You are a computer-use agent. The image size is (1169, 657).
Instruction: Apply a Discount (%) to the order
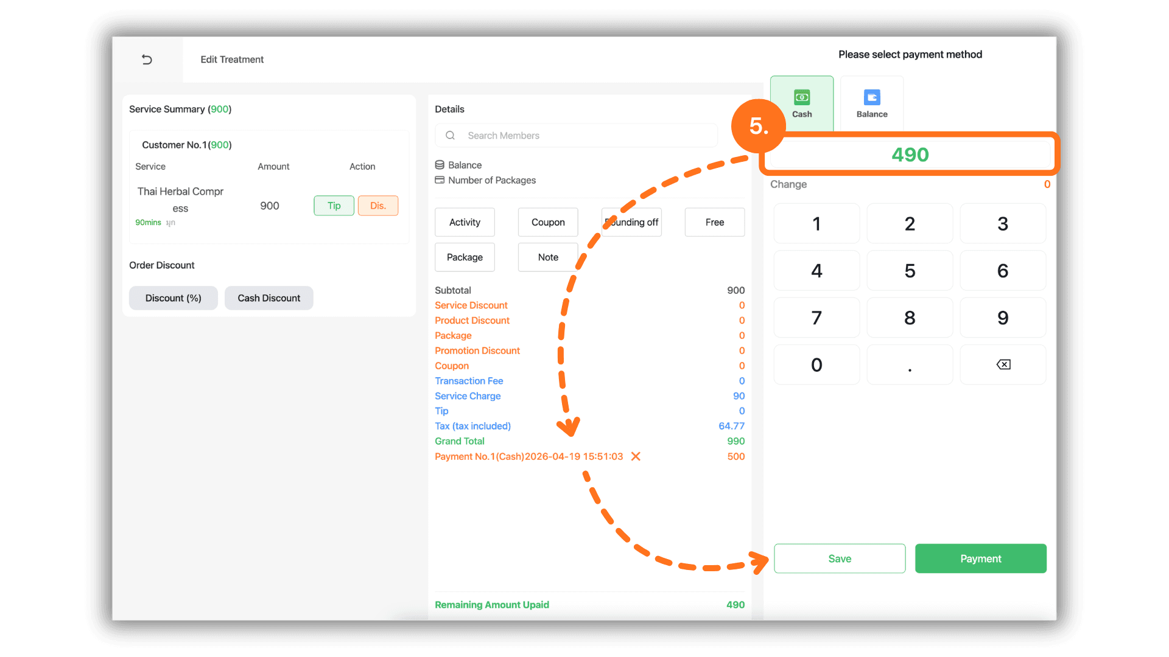click(173, 298)
